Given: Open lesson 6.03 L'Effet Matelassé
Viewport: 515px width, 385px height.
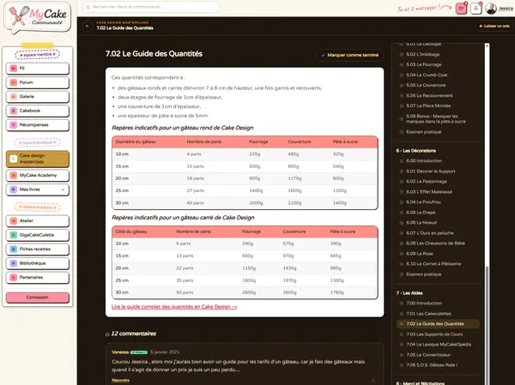Looking at the screenshot, I should pos(429,192).
